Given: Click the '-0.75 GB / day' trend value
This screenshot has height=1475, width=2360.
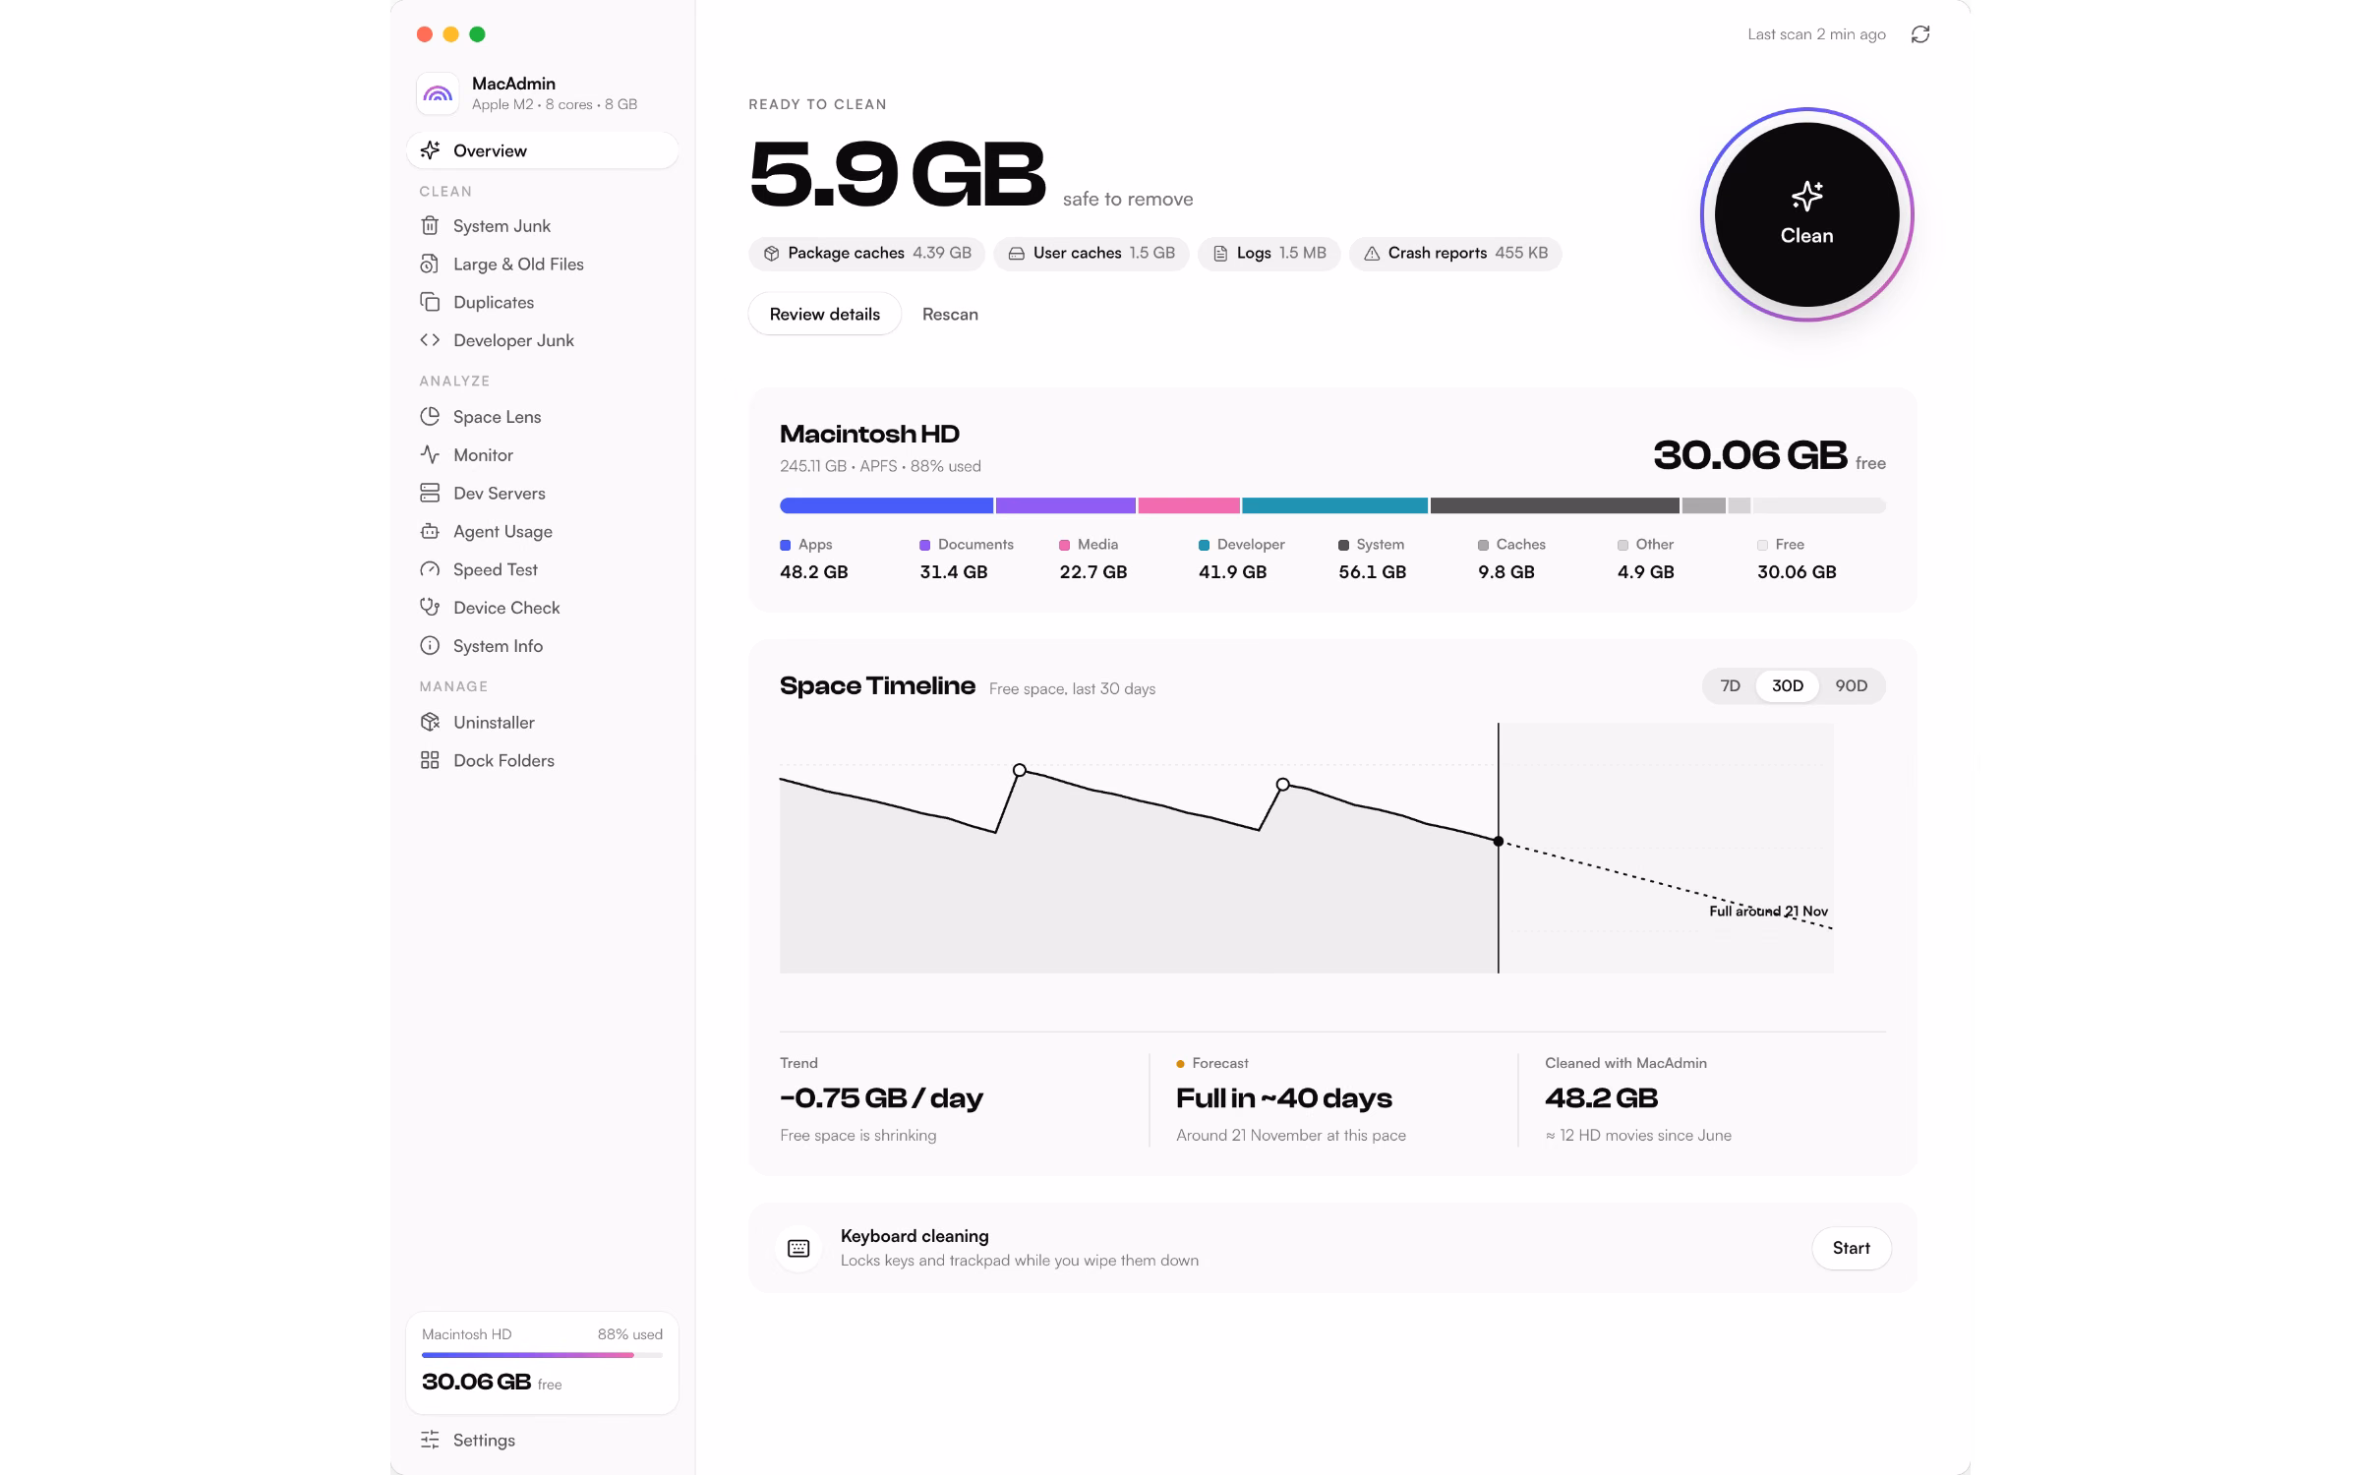Looking at the screenshot, I should point(881,1098).
